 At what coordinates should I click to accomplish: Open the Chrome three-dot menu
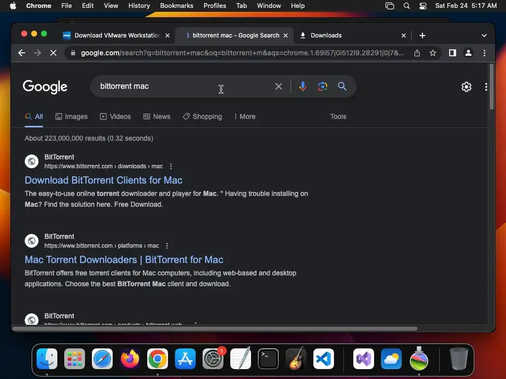(x=484, y=53)
